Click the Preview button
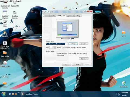The image size is (130, 97). pyautogui.click(x=83, y=44)
